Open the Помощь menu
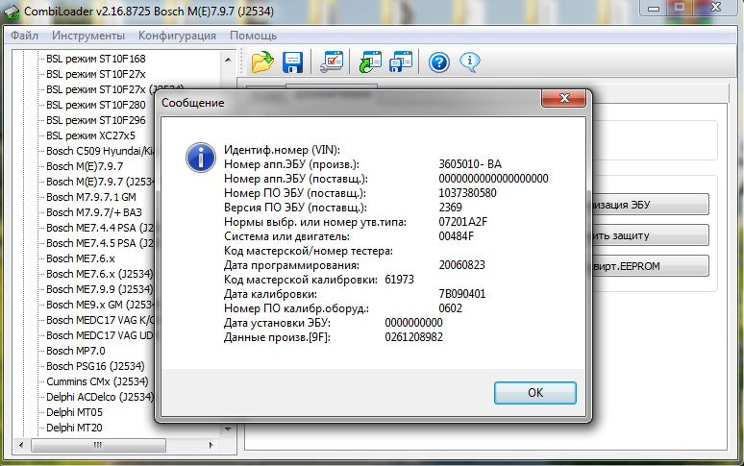The width and height of the screenshot is (744, 466). tap(253, 36)
